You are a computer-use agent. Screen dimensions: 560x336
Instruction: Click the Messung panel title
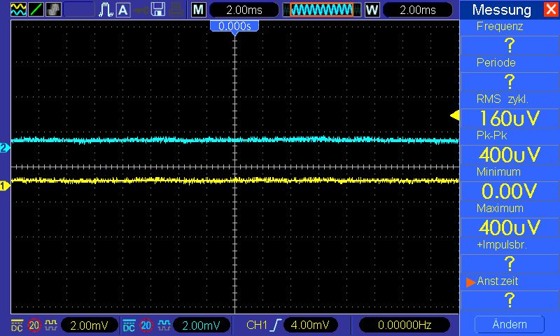click(x=501, y=10)
